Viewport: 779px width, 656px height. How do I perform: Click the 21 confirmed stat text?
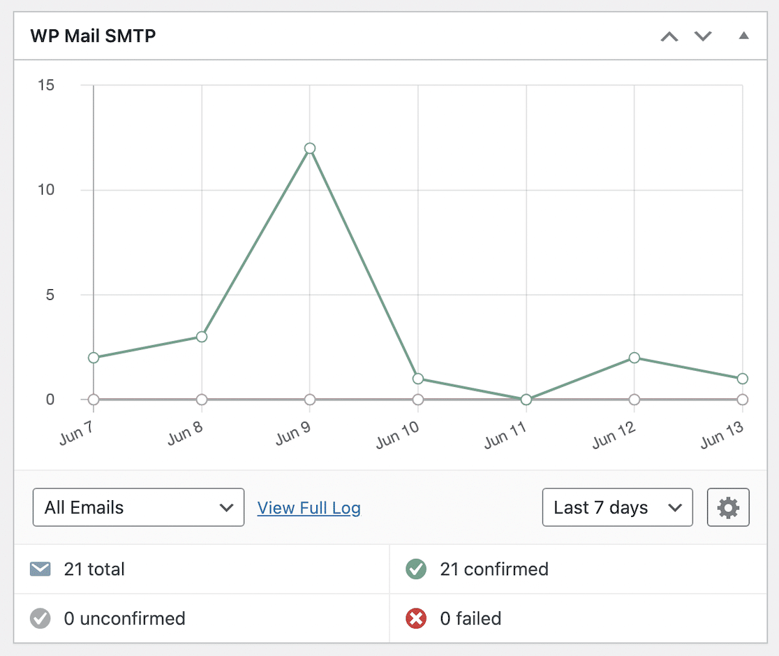(494, 569)
